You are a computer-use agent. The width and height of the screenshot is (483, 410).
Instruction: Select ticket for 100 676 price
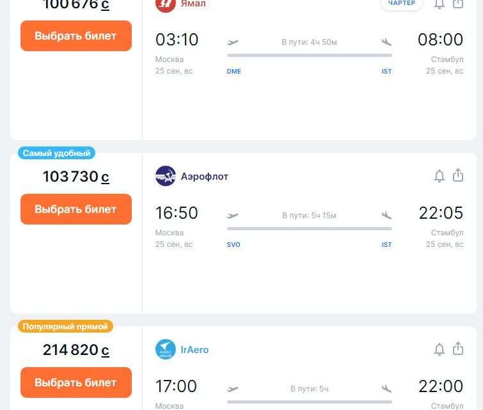coord(76,36)
